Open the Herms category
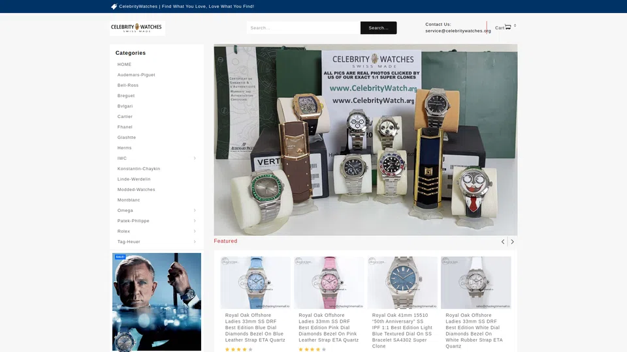Viewport: 627px width, 352px height. click(124, 148)
